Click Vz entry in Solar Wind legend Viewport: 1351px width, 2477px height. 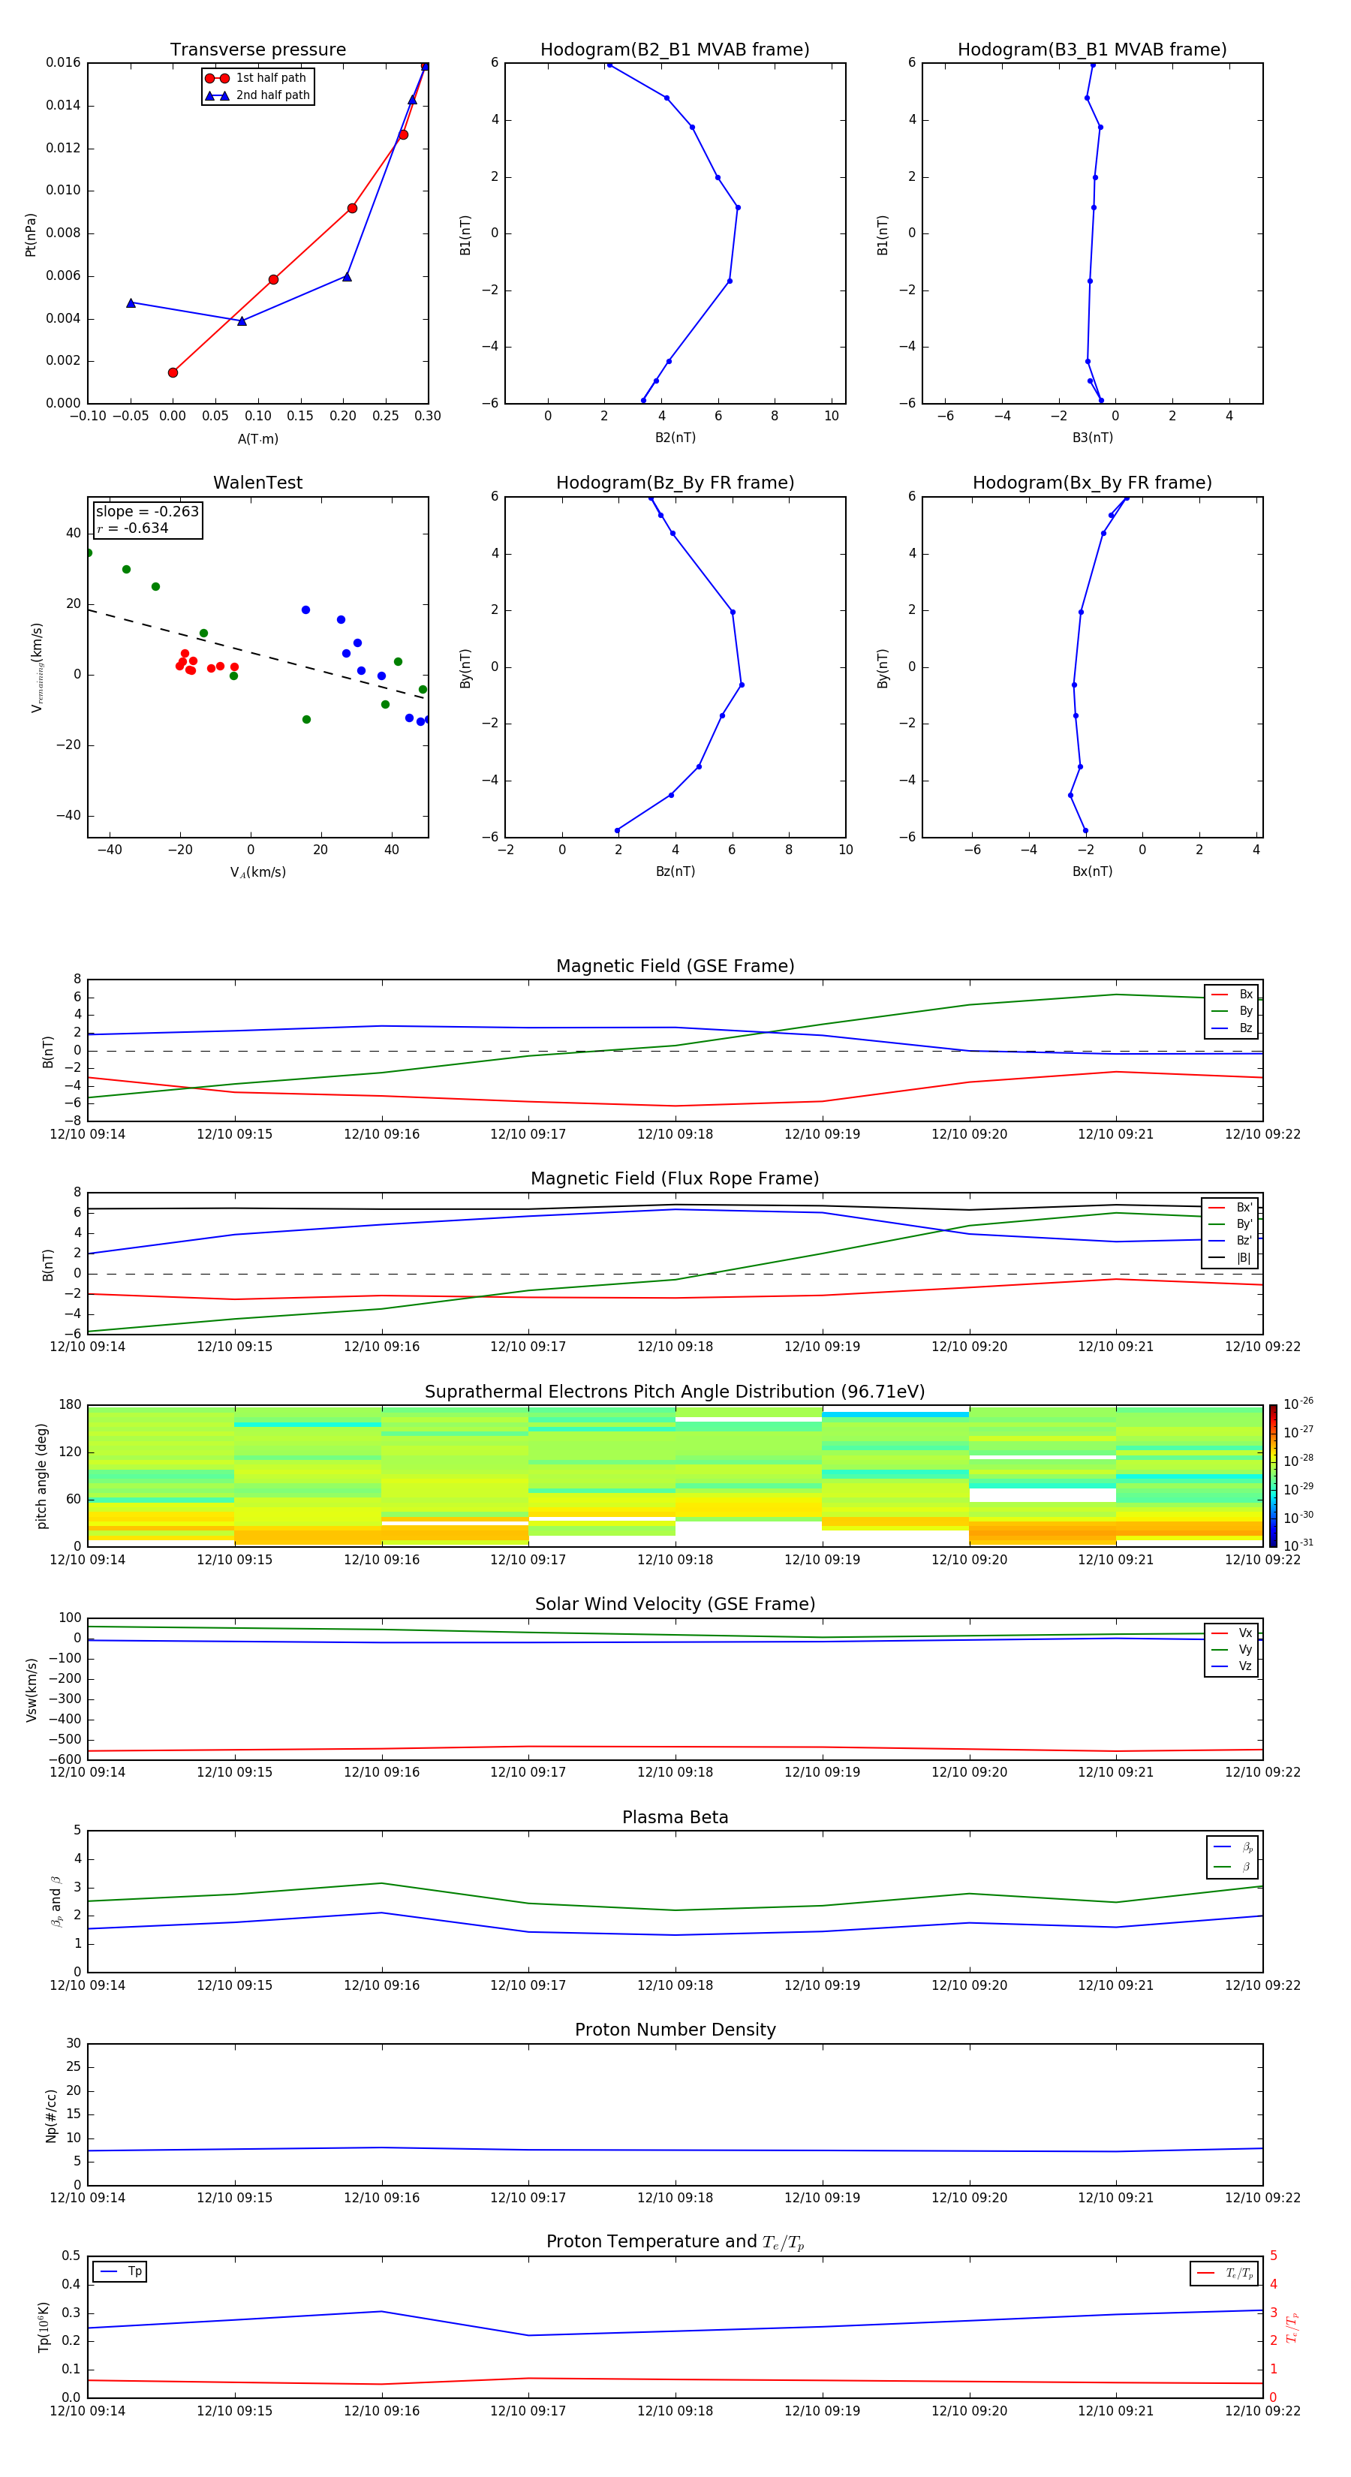[x=1232, y=1666]
